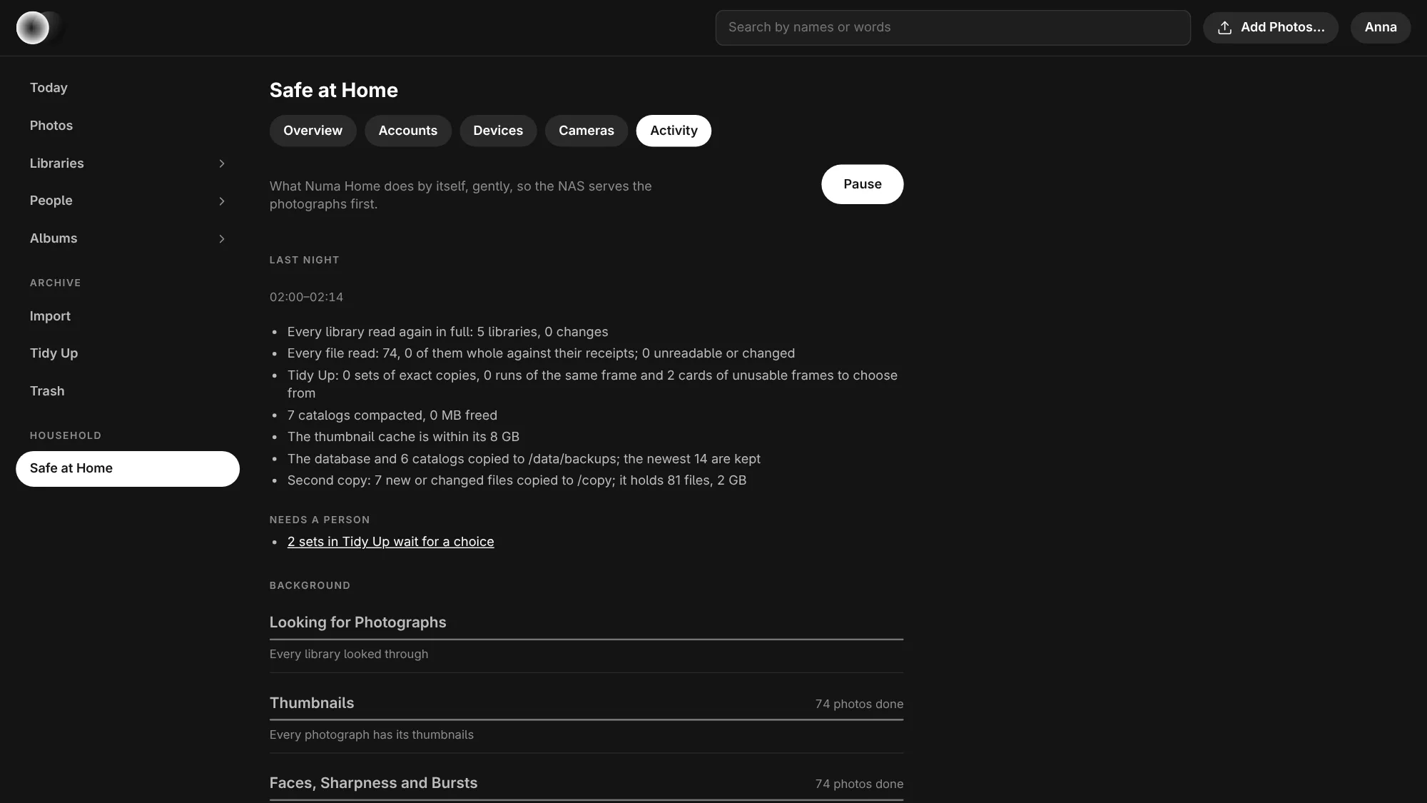
Task: Click the 02:00–02:14 time range text
Action: pyautogui.click(x=306, y=297)
